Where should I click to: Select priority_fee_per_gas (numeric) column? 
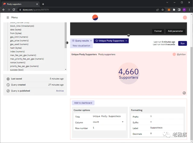(24, 66)
